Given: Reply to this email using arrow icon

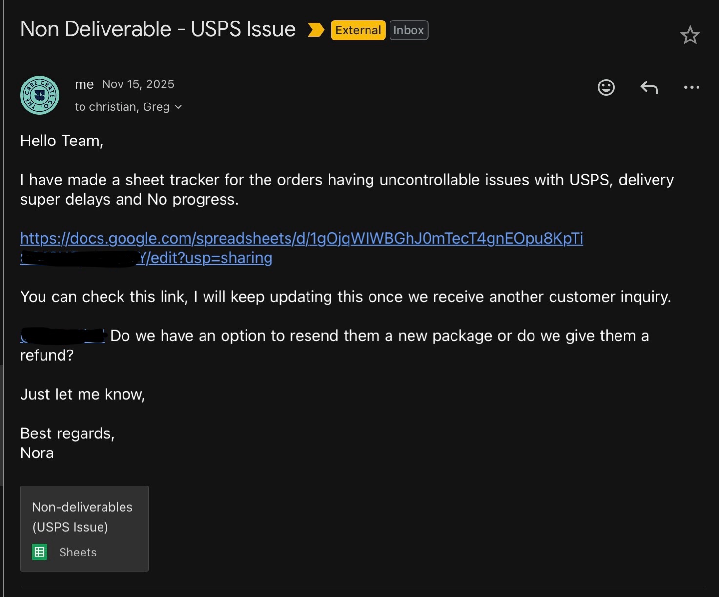Looking at the screenshot, I should pos(649,87).
